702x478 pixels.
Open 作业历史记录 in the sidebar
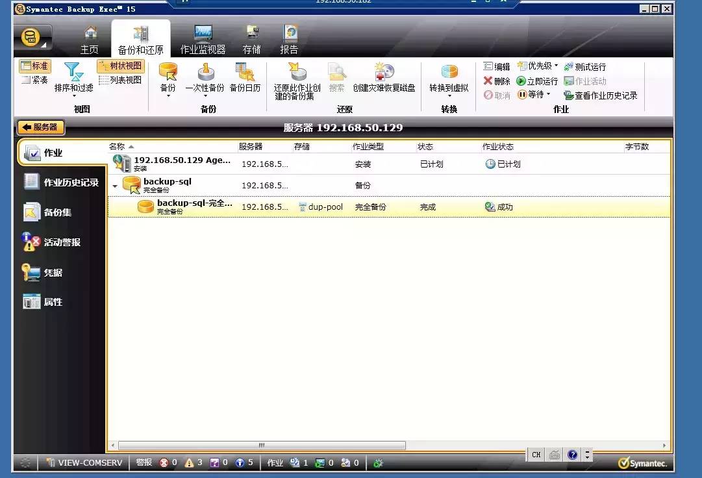(61, 182)
